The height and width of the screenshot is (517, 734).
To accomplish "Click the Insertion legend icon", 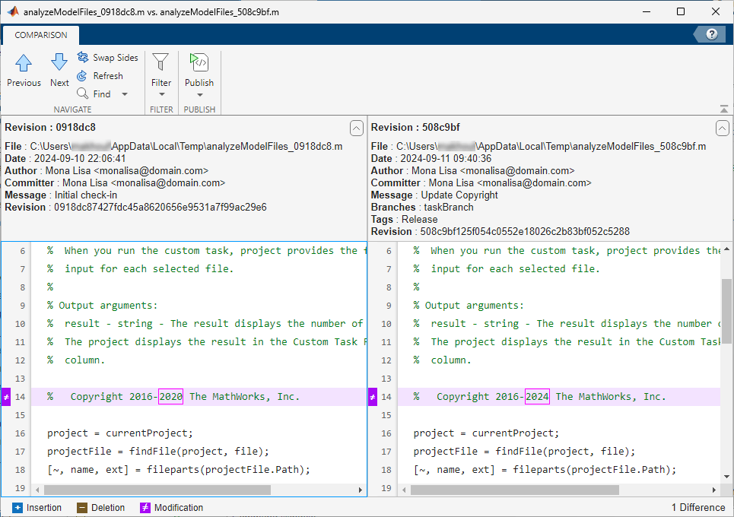I will 17,508.
